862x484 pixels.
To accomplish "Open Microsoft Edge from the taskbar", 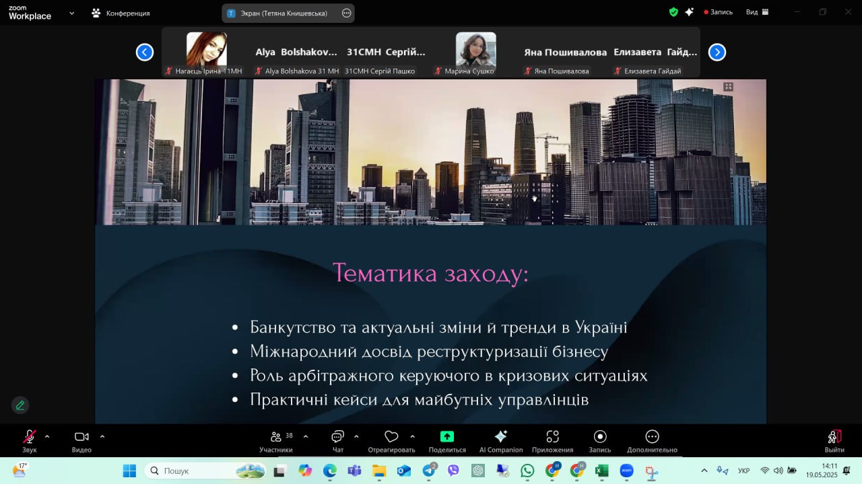I will [x=329, y=471].
